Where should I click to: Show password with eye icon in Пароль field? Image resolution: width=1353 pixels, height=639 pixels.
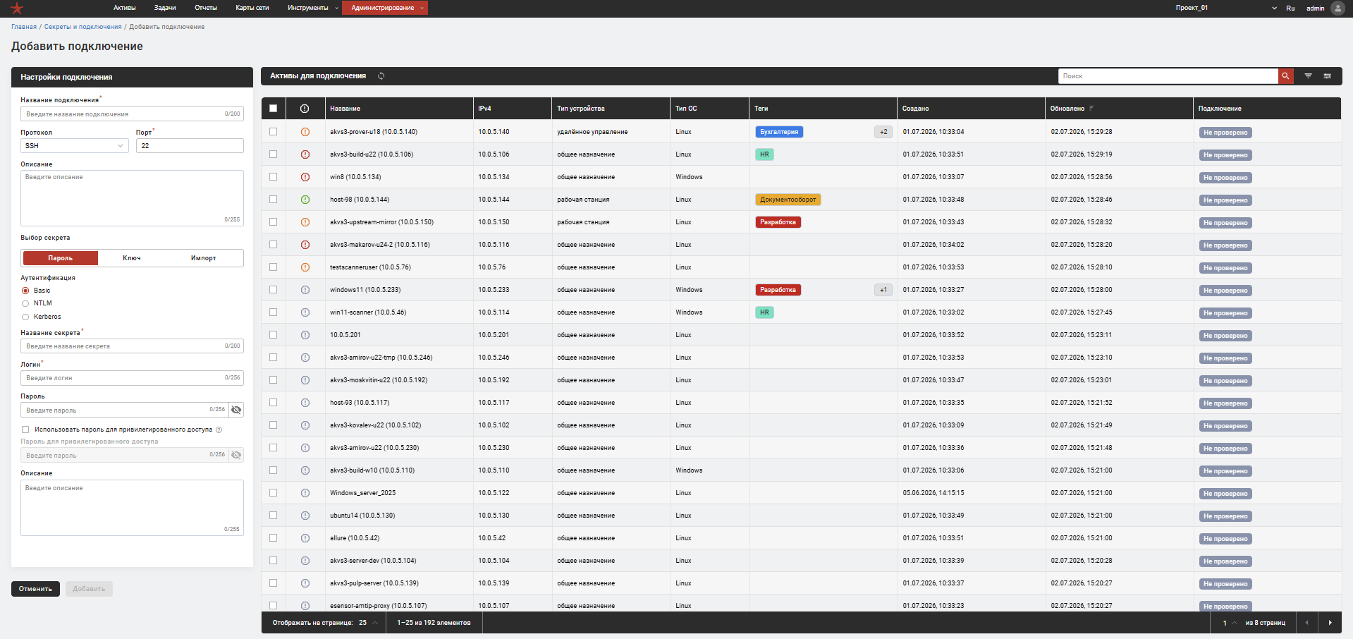pyautogui.click(x=236, y=410)
